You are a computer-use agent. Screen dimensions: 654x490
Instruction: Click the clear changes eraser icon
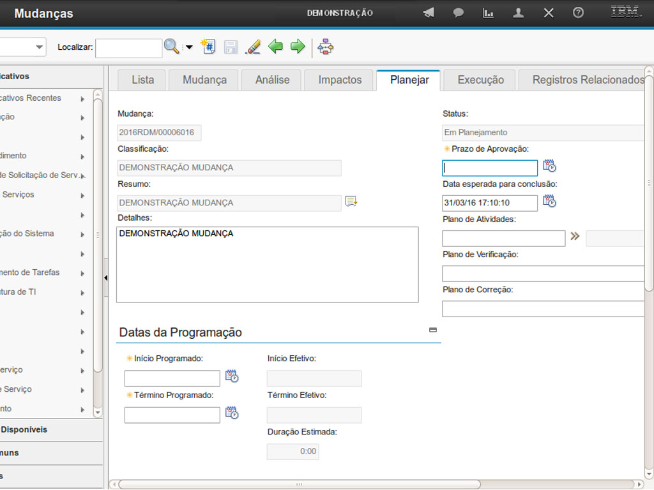pos(253,47)
